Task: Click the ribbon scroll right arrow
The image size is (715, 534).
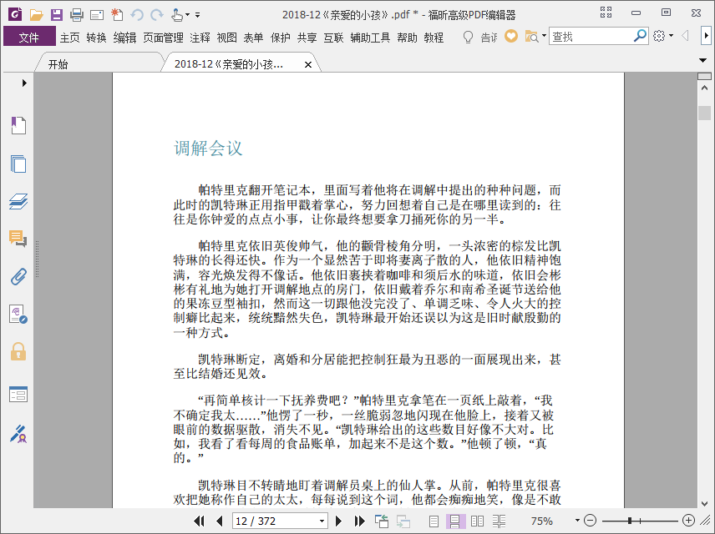Action: 706,36
